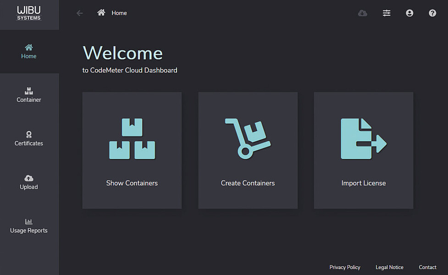Open the help question mark icon
This screenshot has width=448, height=275.
[x=432, y=13]
